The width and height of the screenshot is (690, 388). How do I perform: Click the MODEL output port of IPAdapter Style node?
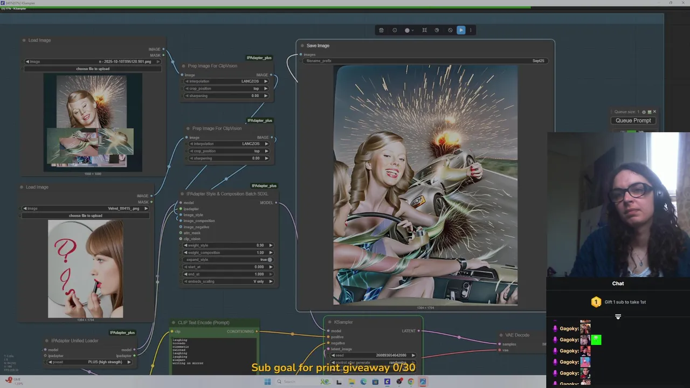click(x=276, y=203)
